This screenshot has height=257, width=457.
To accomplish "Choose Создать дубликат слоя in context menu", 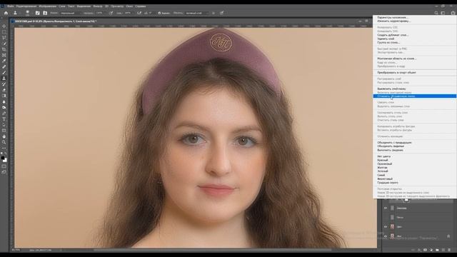I will 414,35.
